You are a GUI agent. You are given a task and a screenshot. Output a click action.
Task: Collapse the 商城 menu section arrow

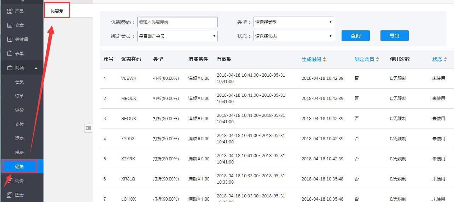(36, 68)
